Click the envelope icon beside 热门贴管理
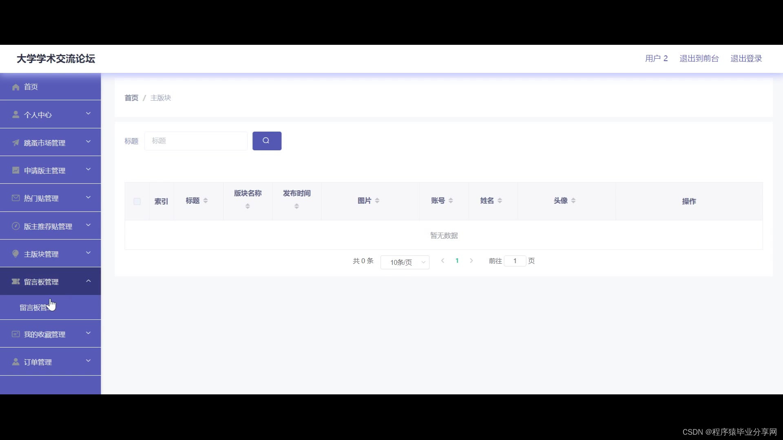This screenshot has width=783, height=440. [x=15, y=198]
